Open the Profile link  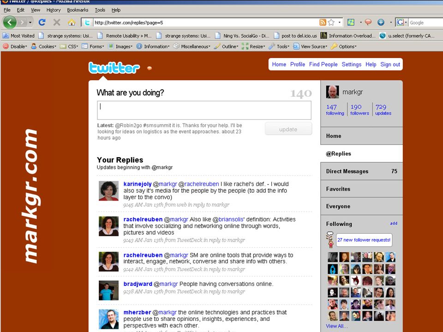pyautogui.click(x=298, y=65)
